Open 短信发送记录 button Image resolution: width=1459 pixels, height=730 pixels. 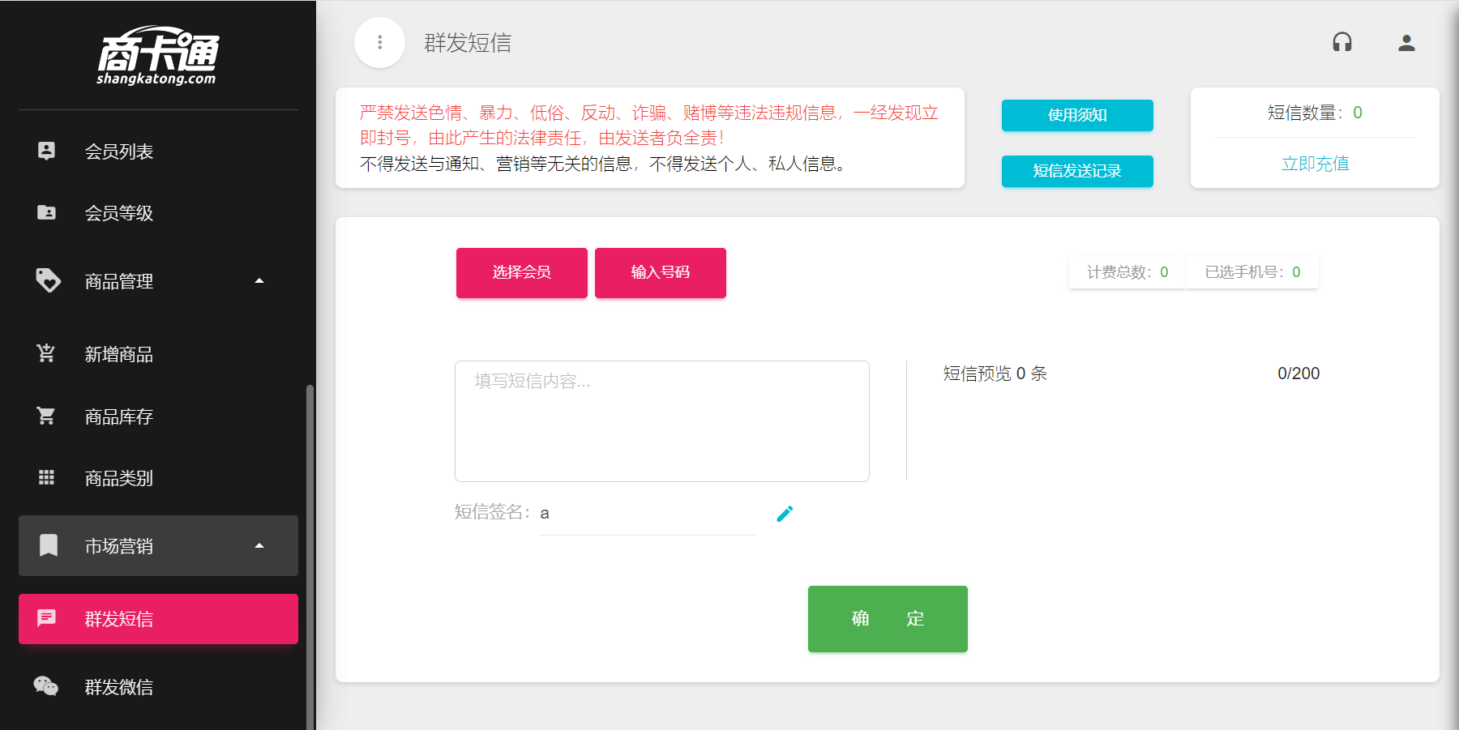coord(1077,171)
